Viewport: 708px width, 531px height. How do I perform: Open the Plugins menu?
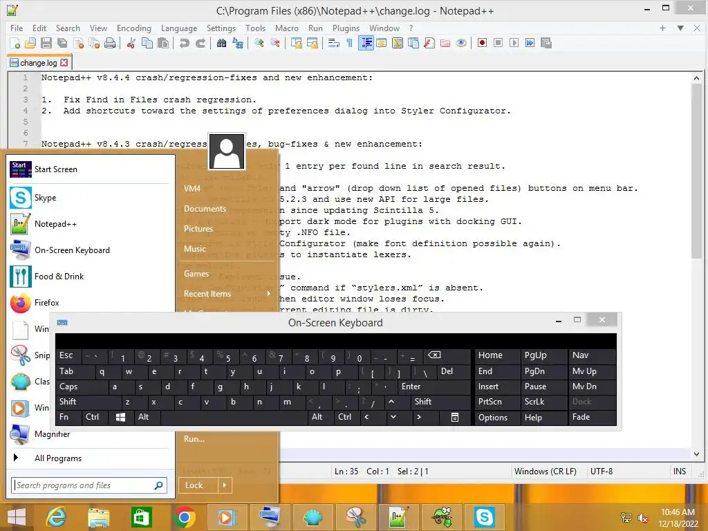point(346,28)
